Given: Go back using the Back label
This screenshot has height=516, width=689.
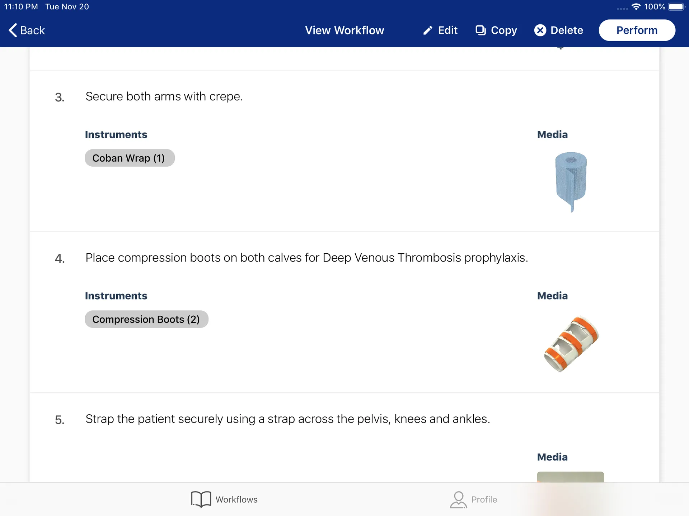Looking at the screenshot, I should (x=32, y=30).
